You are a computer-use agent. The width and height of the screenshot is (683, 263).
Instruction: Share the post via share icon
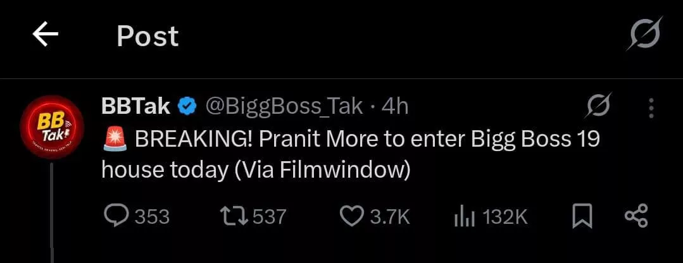[636, 217]
